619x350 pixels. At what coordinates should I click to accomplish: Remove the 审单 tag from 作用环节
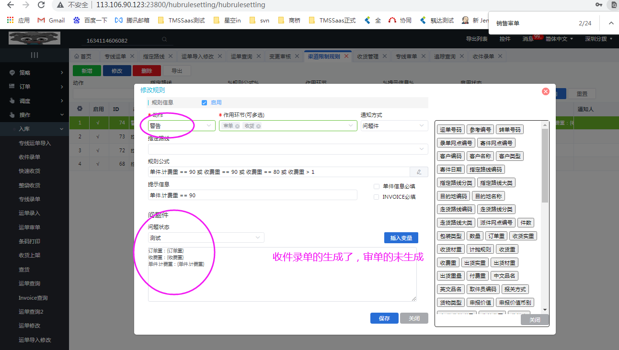[237, 126]
